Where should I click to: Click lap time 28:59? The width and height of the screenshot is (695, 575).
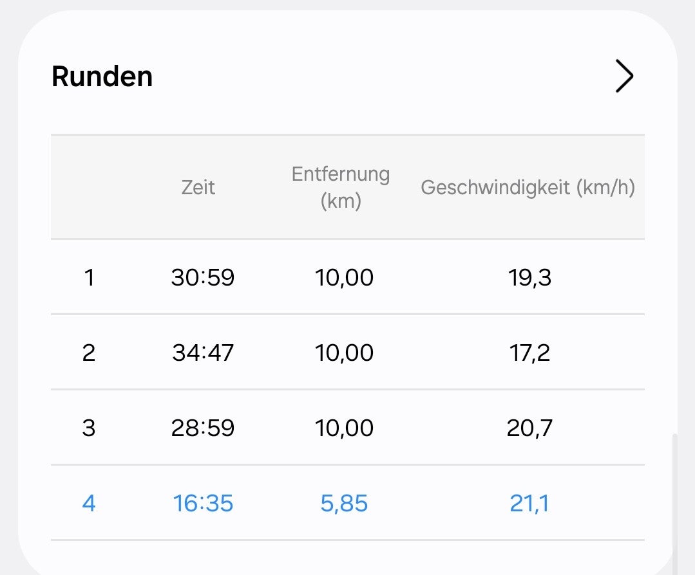(x=202, y=428)
